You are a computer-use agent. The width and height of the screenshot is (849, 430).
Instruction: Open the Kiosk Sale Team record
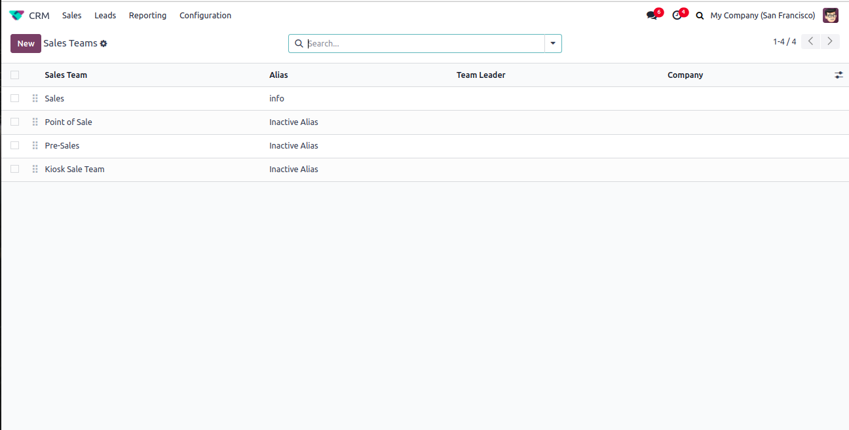click(75, 169)
